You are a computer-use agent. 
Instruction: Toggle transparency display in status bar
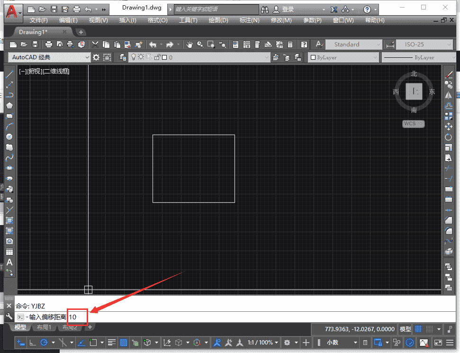tap(124, 343)
